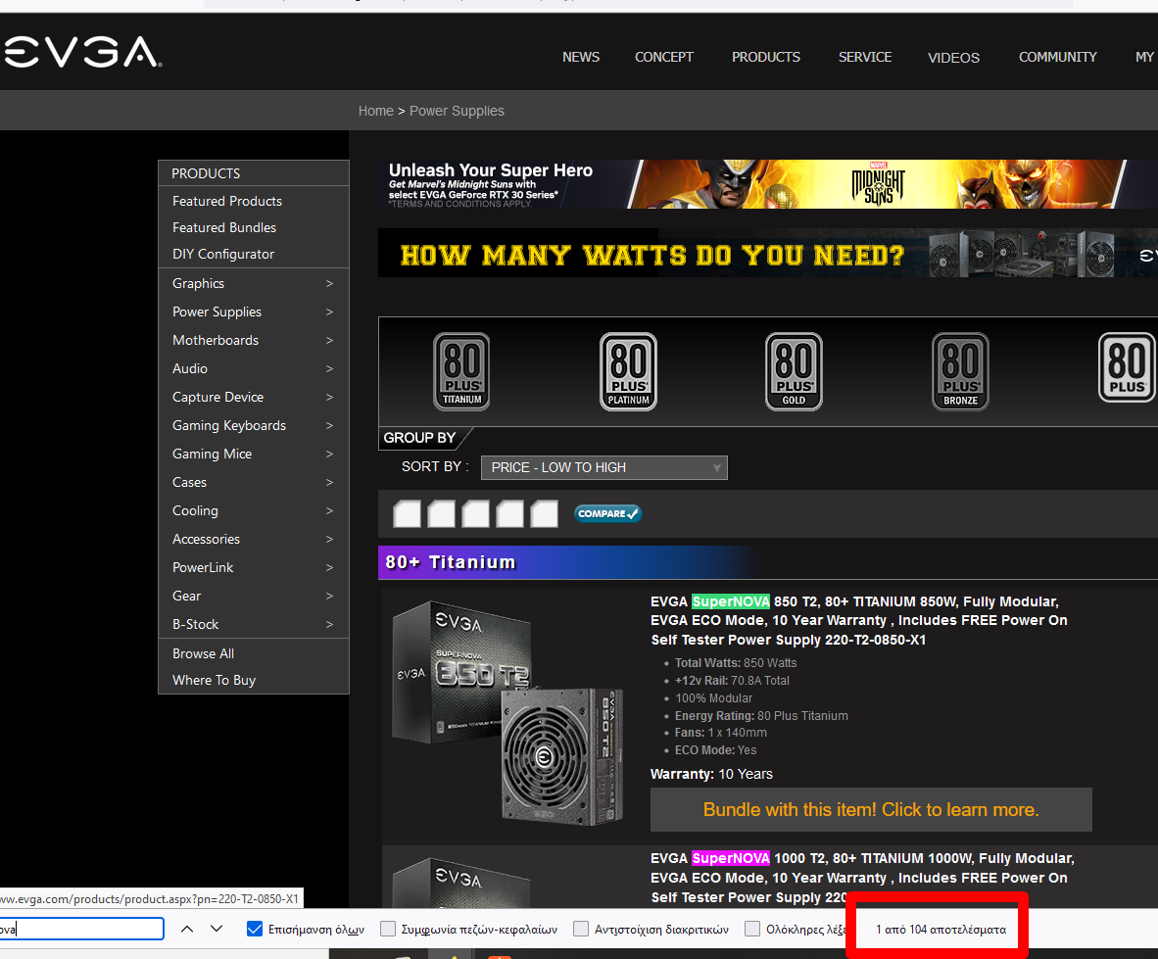This screenshot has height=959, width=1158.
Task: Expand the Gear category
Action: coord(254,596)
